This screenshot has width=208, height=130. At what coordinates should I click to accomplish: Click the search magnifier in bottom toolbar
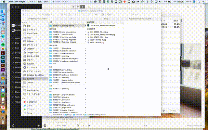(78, 125)
